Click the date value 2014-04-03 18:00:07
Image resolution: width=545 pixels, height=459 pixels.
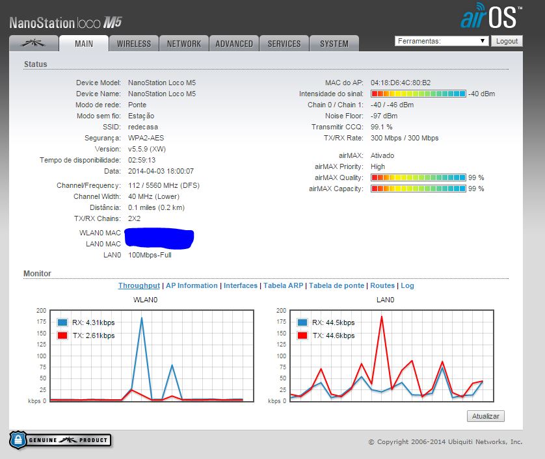point(161,171)
